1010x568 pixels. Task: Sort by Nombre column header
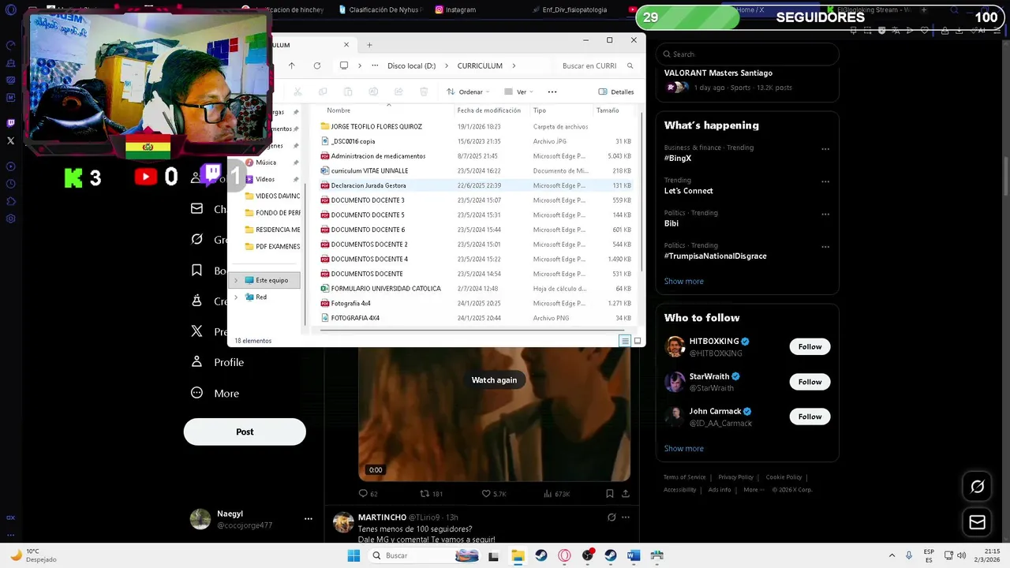[339, 110]
